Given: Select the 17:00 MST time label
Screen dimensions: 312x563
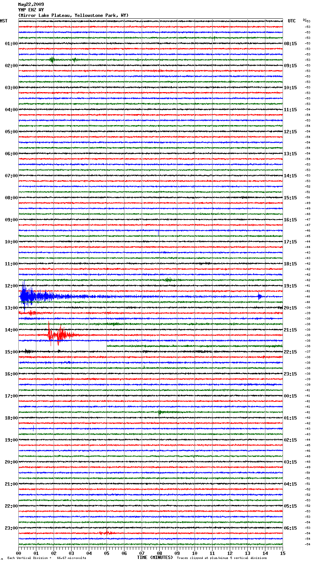Looking at the screenshot, I should 11,396.
